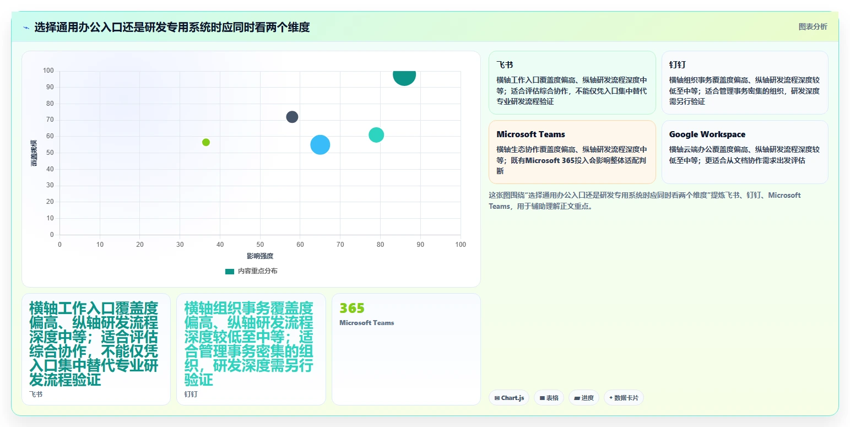
Task: Click the 进度 tag chip
Action: tap(584, 398)
